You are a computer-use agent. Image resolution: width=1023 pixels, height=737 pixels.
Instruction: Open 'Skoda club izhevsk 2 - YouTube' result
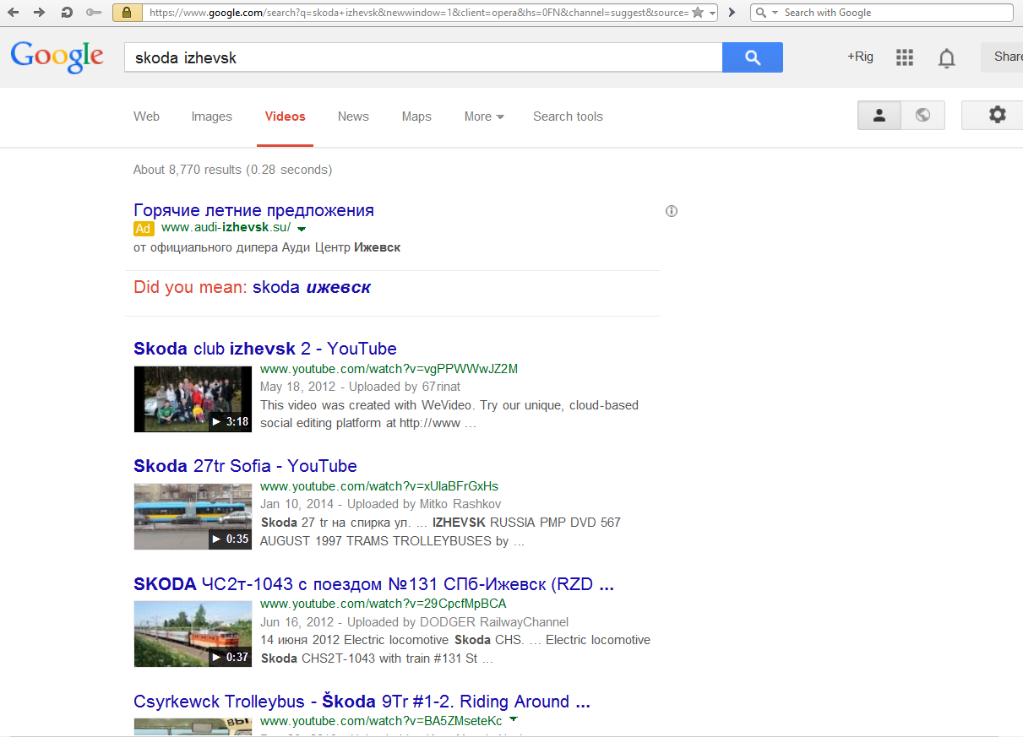(265, 349)
